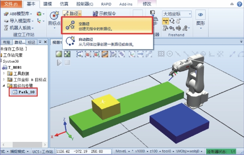This screenshot has width=244, height=155.
Task: Switch to the Add-Ins ribbon tab
Action: [x=126, y=4]
